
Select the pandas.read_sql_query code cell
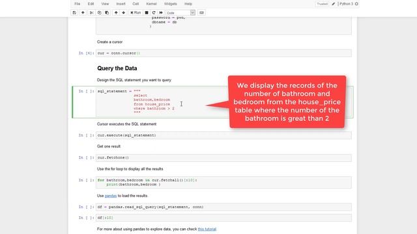pos(223,207)
